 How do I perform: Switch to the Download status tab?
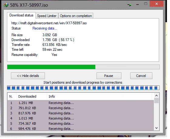[x=21, y=15]
